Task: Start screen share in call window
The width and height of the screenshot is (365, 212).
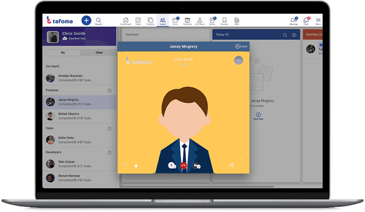Action: pos(126,165)
